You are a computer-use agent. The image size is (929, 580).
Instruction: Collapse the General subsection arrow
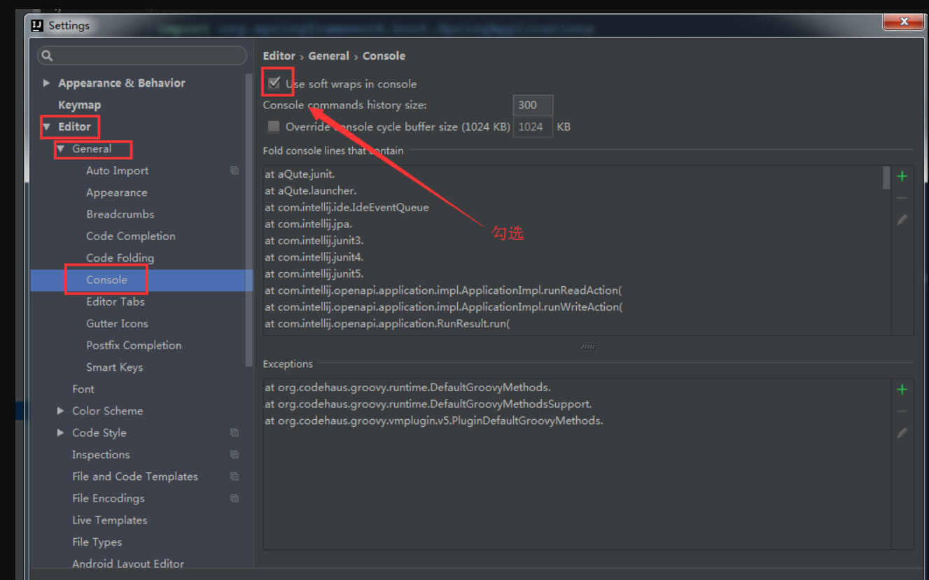tap(61, 149)
